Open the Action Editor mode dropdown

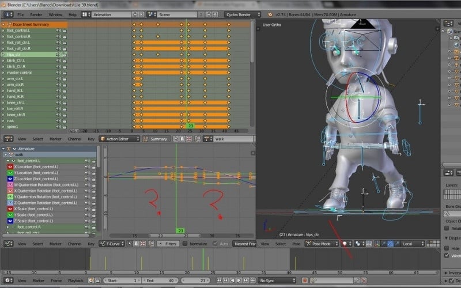point(119,139)
